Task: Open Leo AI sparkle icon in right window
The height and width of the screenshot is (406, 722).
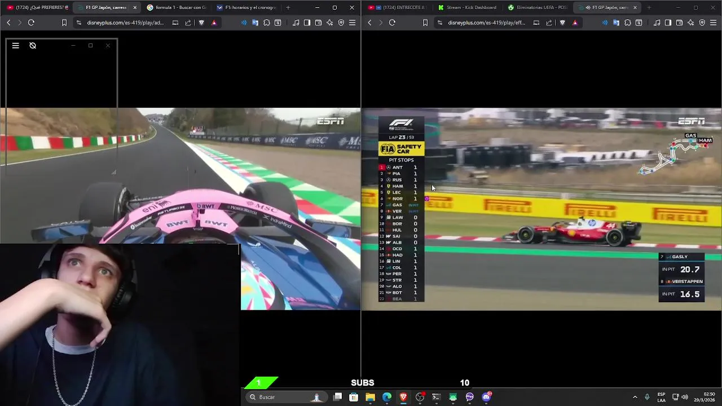Action: pyautogui.click(x=690, y=23)
